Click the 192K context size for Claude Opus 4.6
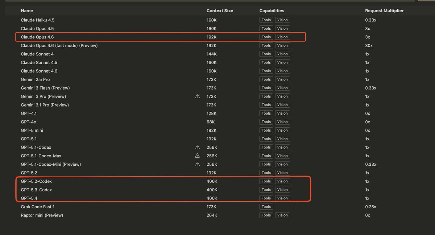Image resolution: width=435 pixels, height=235 pixels. click(x=211, y=37)
